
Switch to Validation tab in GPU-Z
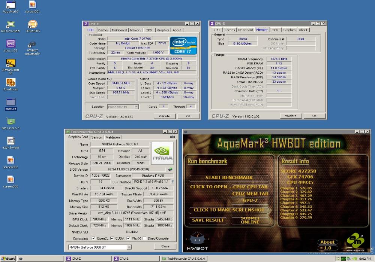tap(112, 137)
